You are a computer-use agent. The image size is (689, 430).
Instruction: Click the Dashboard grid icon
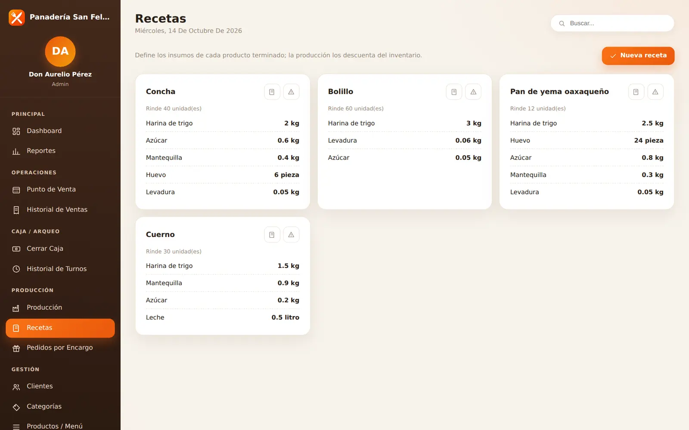point(16,131)
